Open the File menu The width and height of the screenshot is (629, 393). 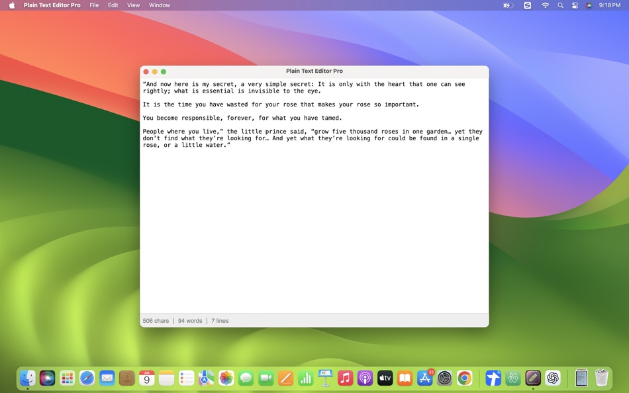click(x=94, y=5)
